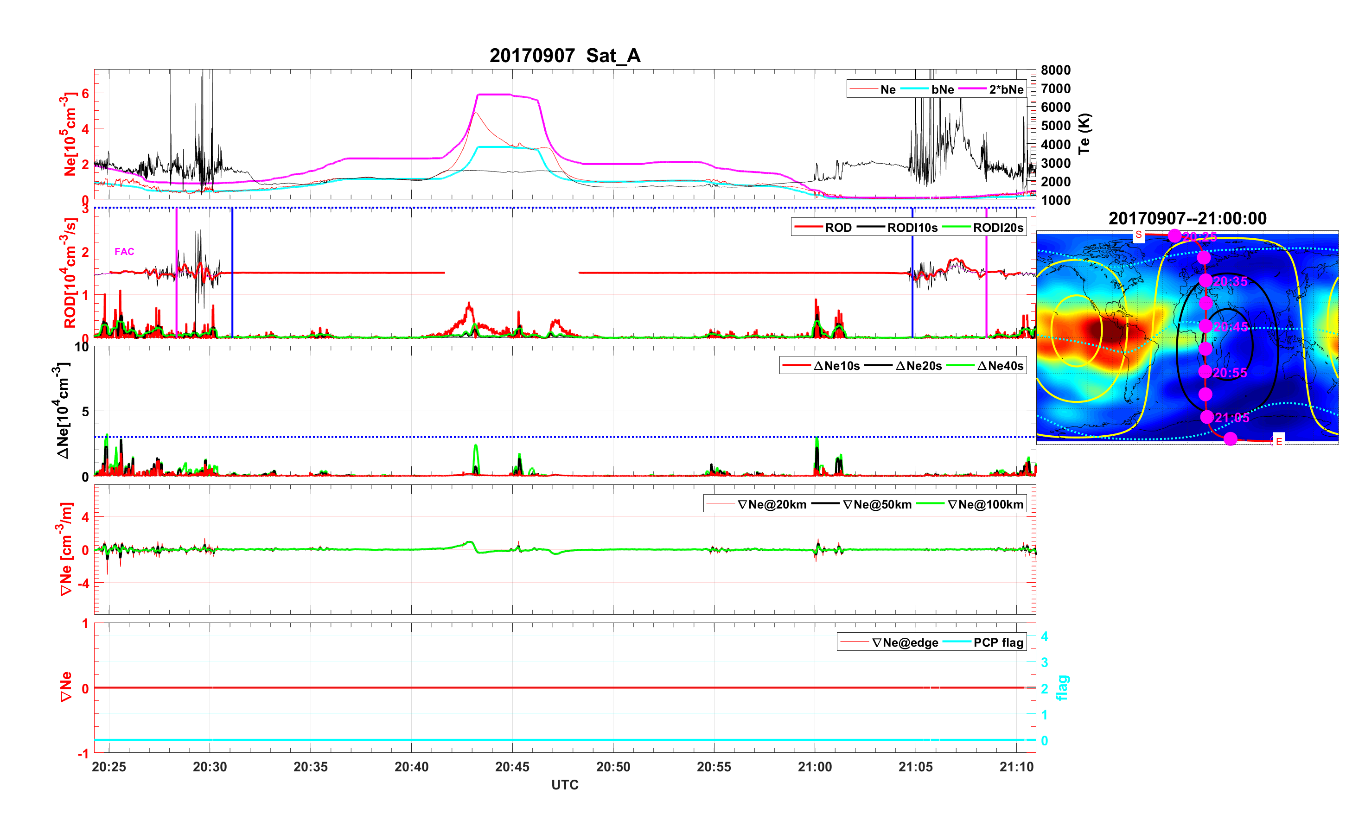Click the RODI20s green legend line
Image resolution: width=1346 pixels, height=814 pixels.
coord(956,228)
